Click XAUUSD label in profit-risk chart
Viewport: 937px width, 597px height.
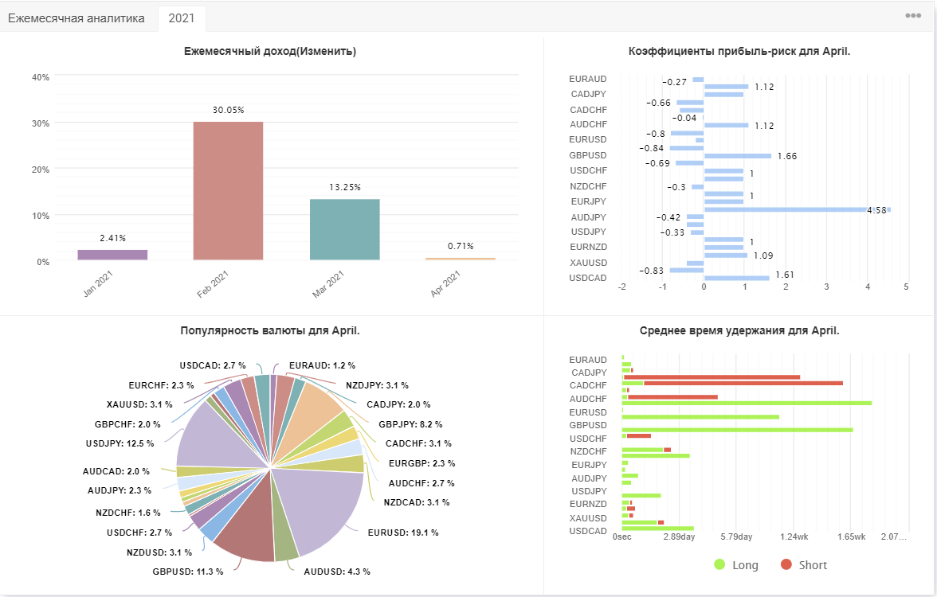point(588,263)
